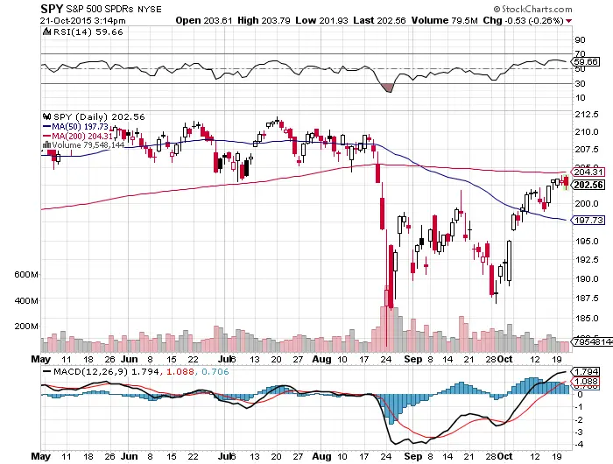The height and width of the screenshot is (464, 613).
Task: Click the 200M volume scale label
Action: click(x=26, y=327)
